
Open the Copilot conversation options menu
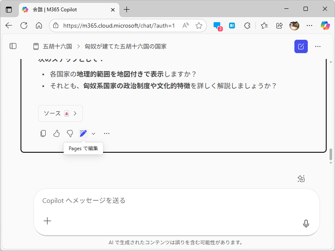(x=317, y=46)
